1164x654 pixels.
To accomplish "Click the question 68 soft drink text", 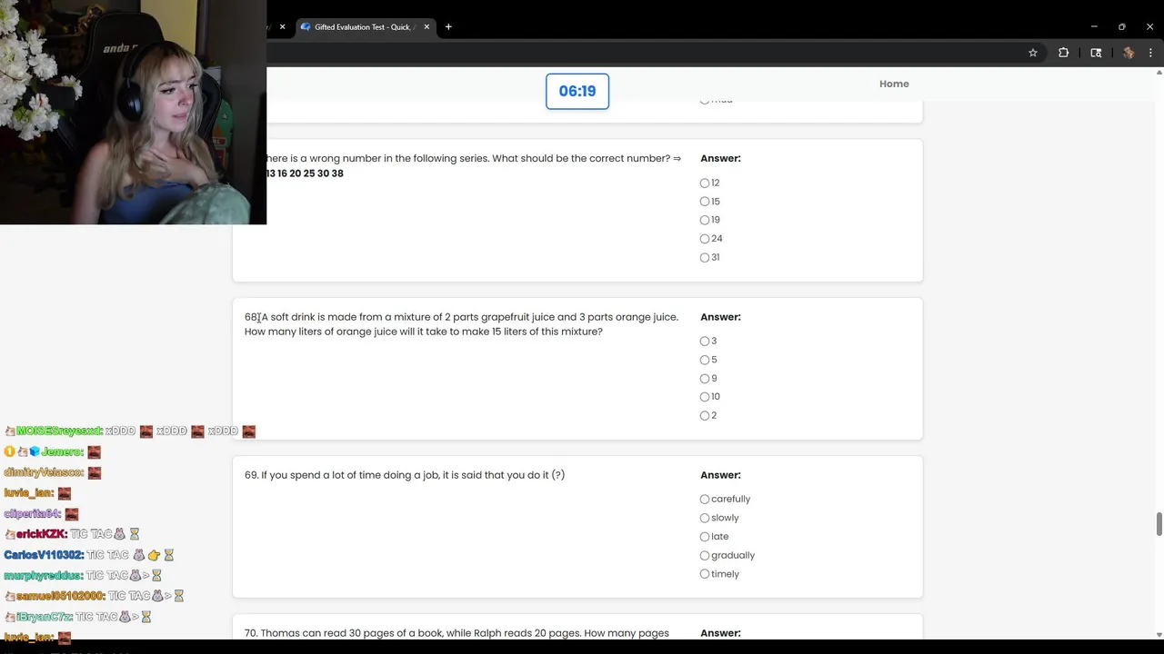I will click(461, 324).
